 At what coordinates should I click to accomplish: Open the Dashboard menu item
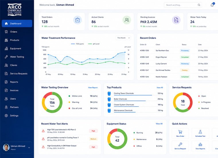point(17,23)
